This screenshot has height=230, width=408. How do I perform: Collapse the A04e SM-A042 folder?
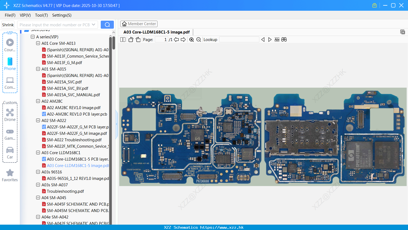[38, 217]
